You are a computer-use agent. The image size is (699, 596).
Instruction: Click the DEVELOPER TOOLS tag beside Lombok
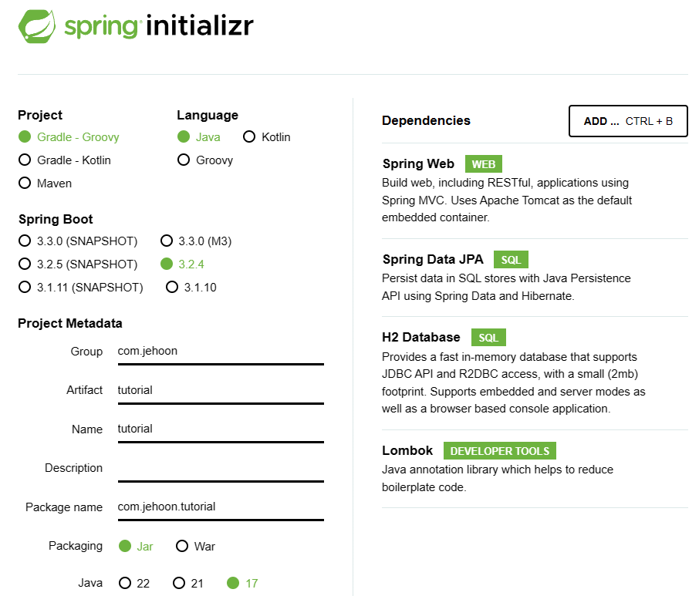pos(499,451)
